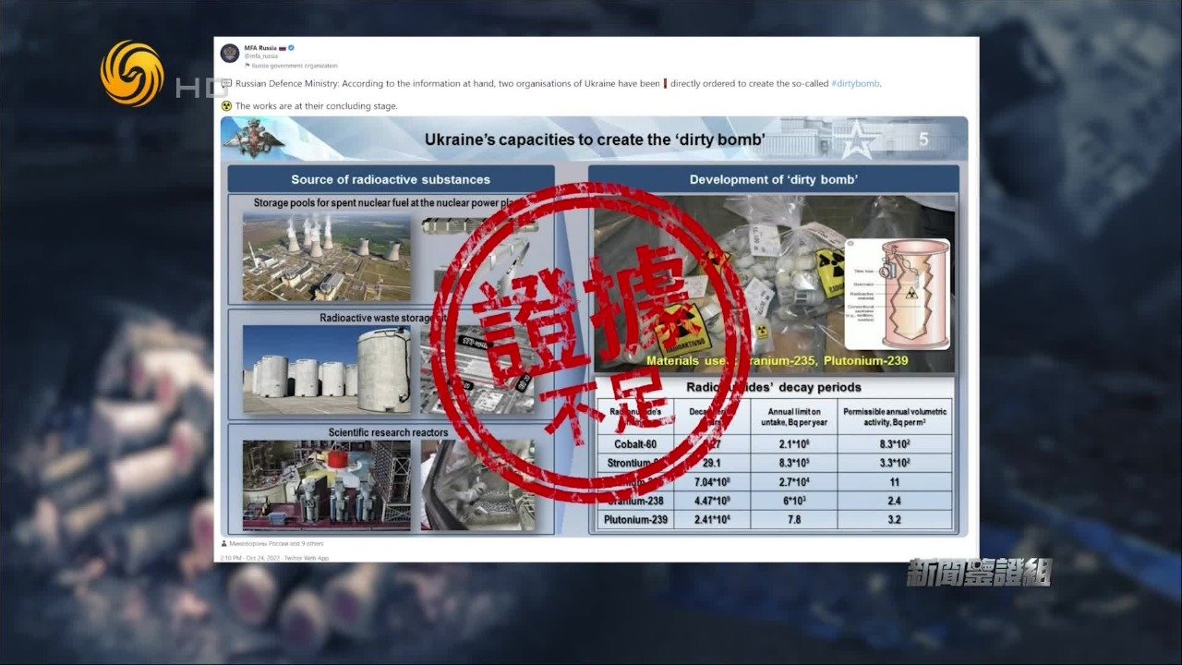
Task: Open the scientific research reactor hall photo
Action: [x=327, y=484]
